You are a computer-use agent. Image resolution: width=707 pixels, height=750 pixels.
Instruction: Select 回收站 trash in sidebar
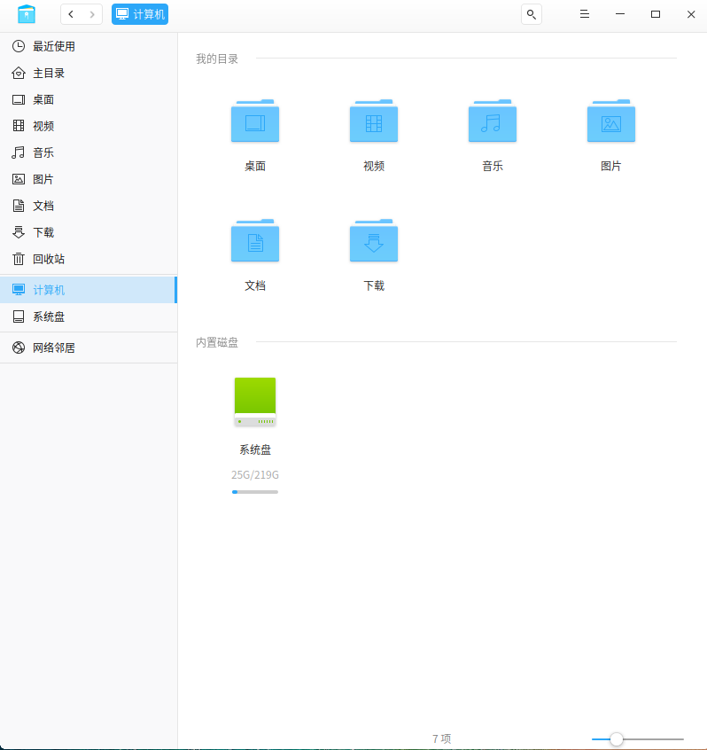click(89, 259)
